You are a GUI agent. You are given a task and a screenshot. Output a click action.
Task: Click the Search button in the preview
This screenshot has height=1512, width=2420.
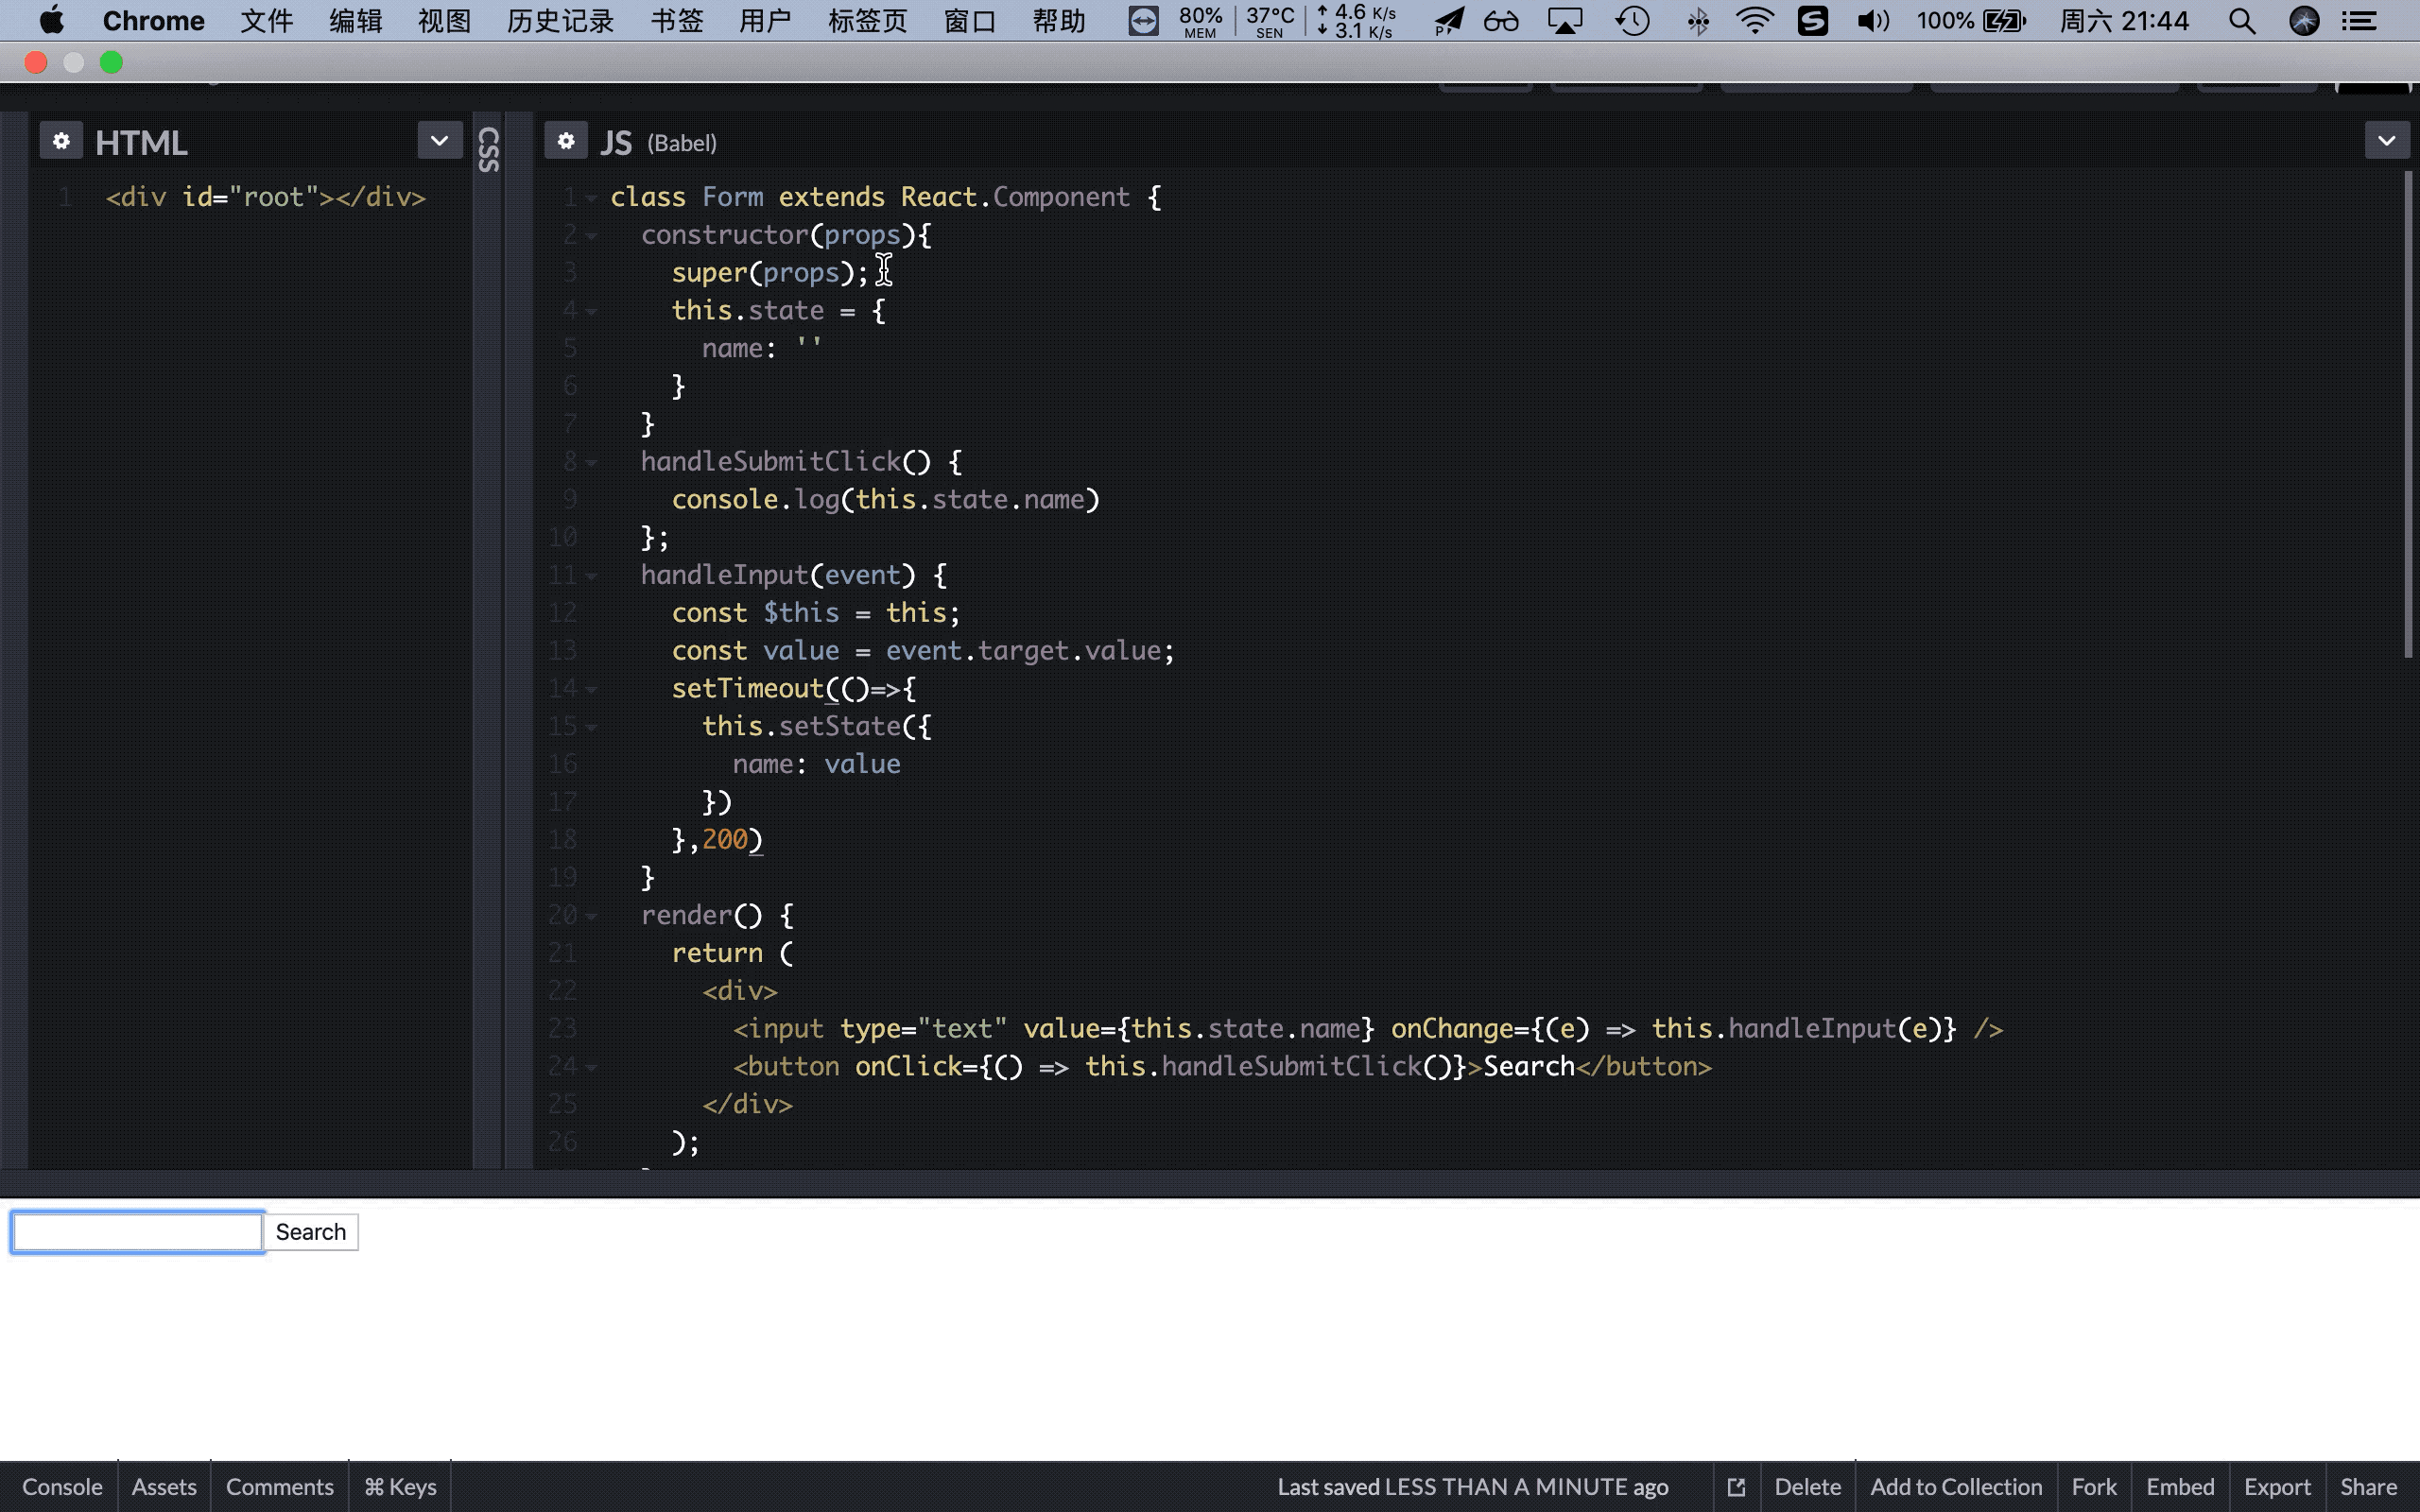coord(310,1231)
